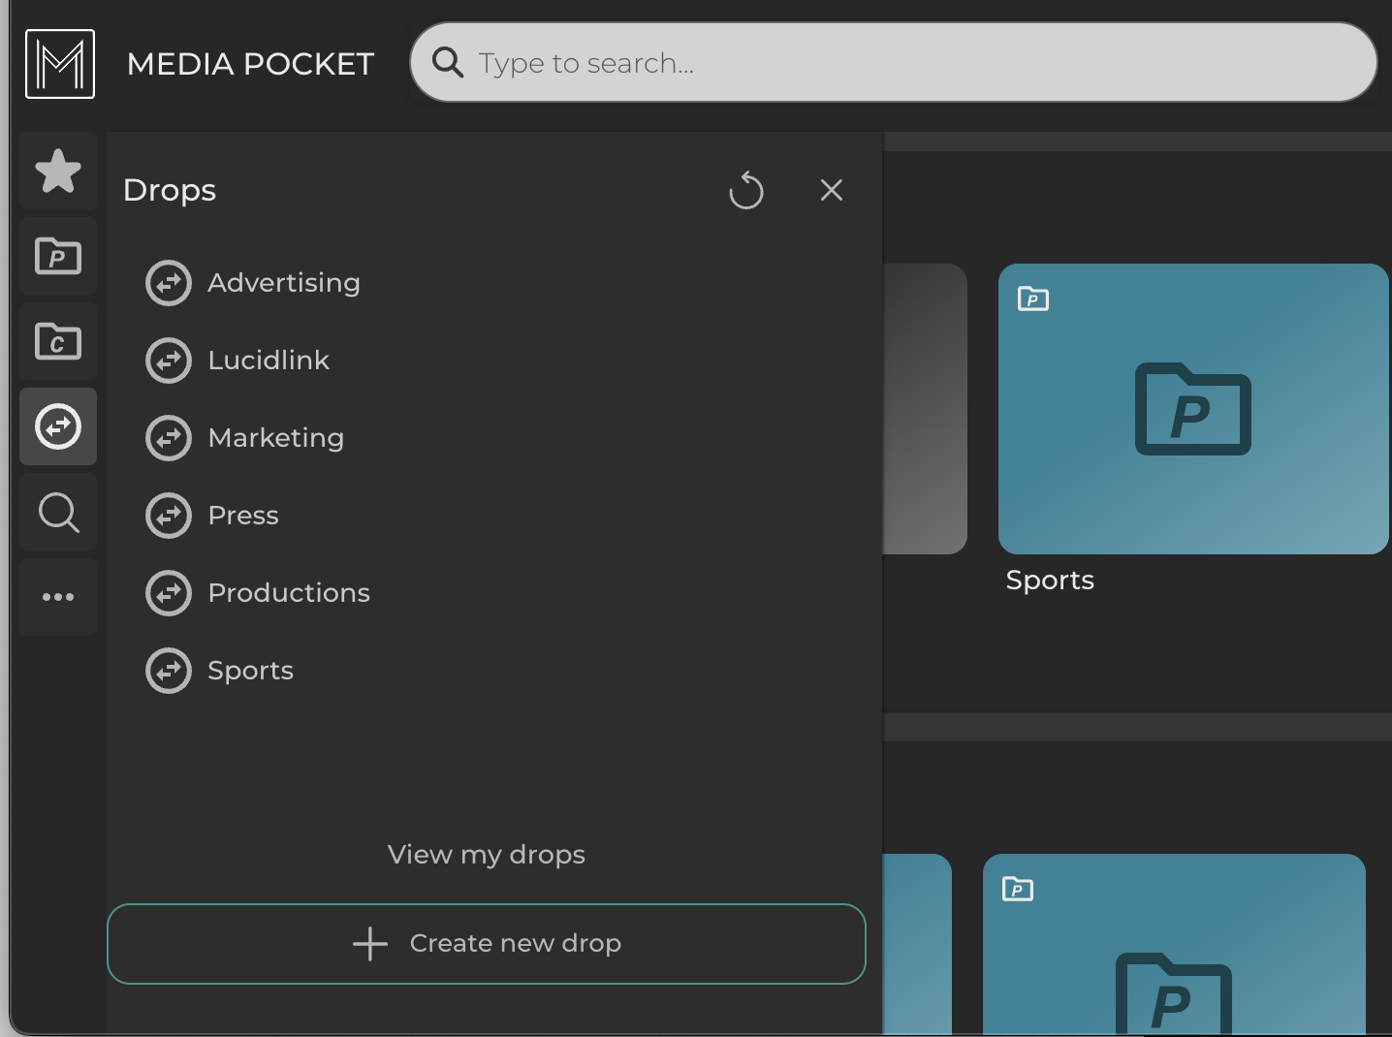Click the View my drops link
The width and height of the screenshot is (1392, 1037).
pyautogui.click(x=486, y=855)
